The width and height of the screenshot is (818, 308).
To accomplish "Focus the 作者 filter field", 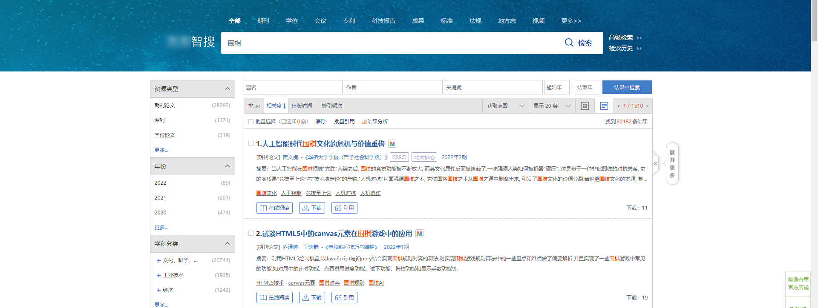I will click(x=393, y=87).
